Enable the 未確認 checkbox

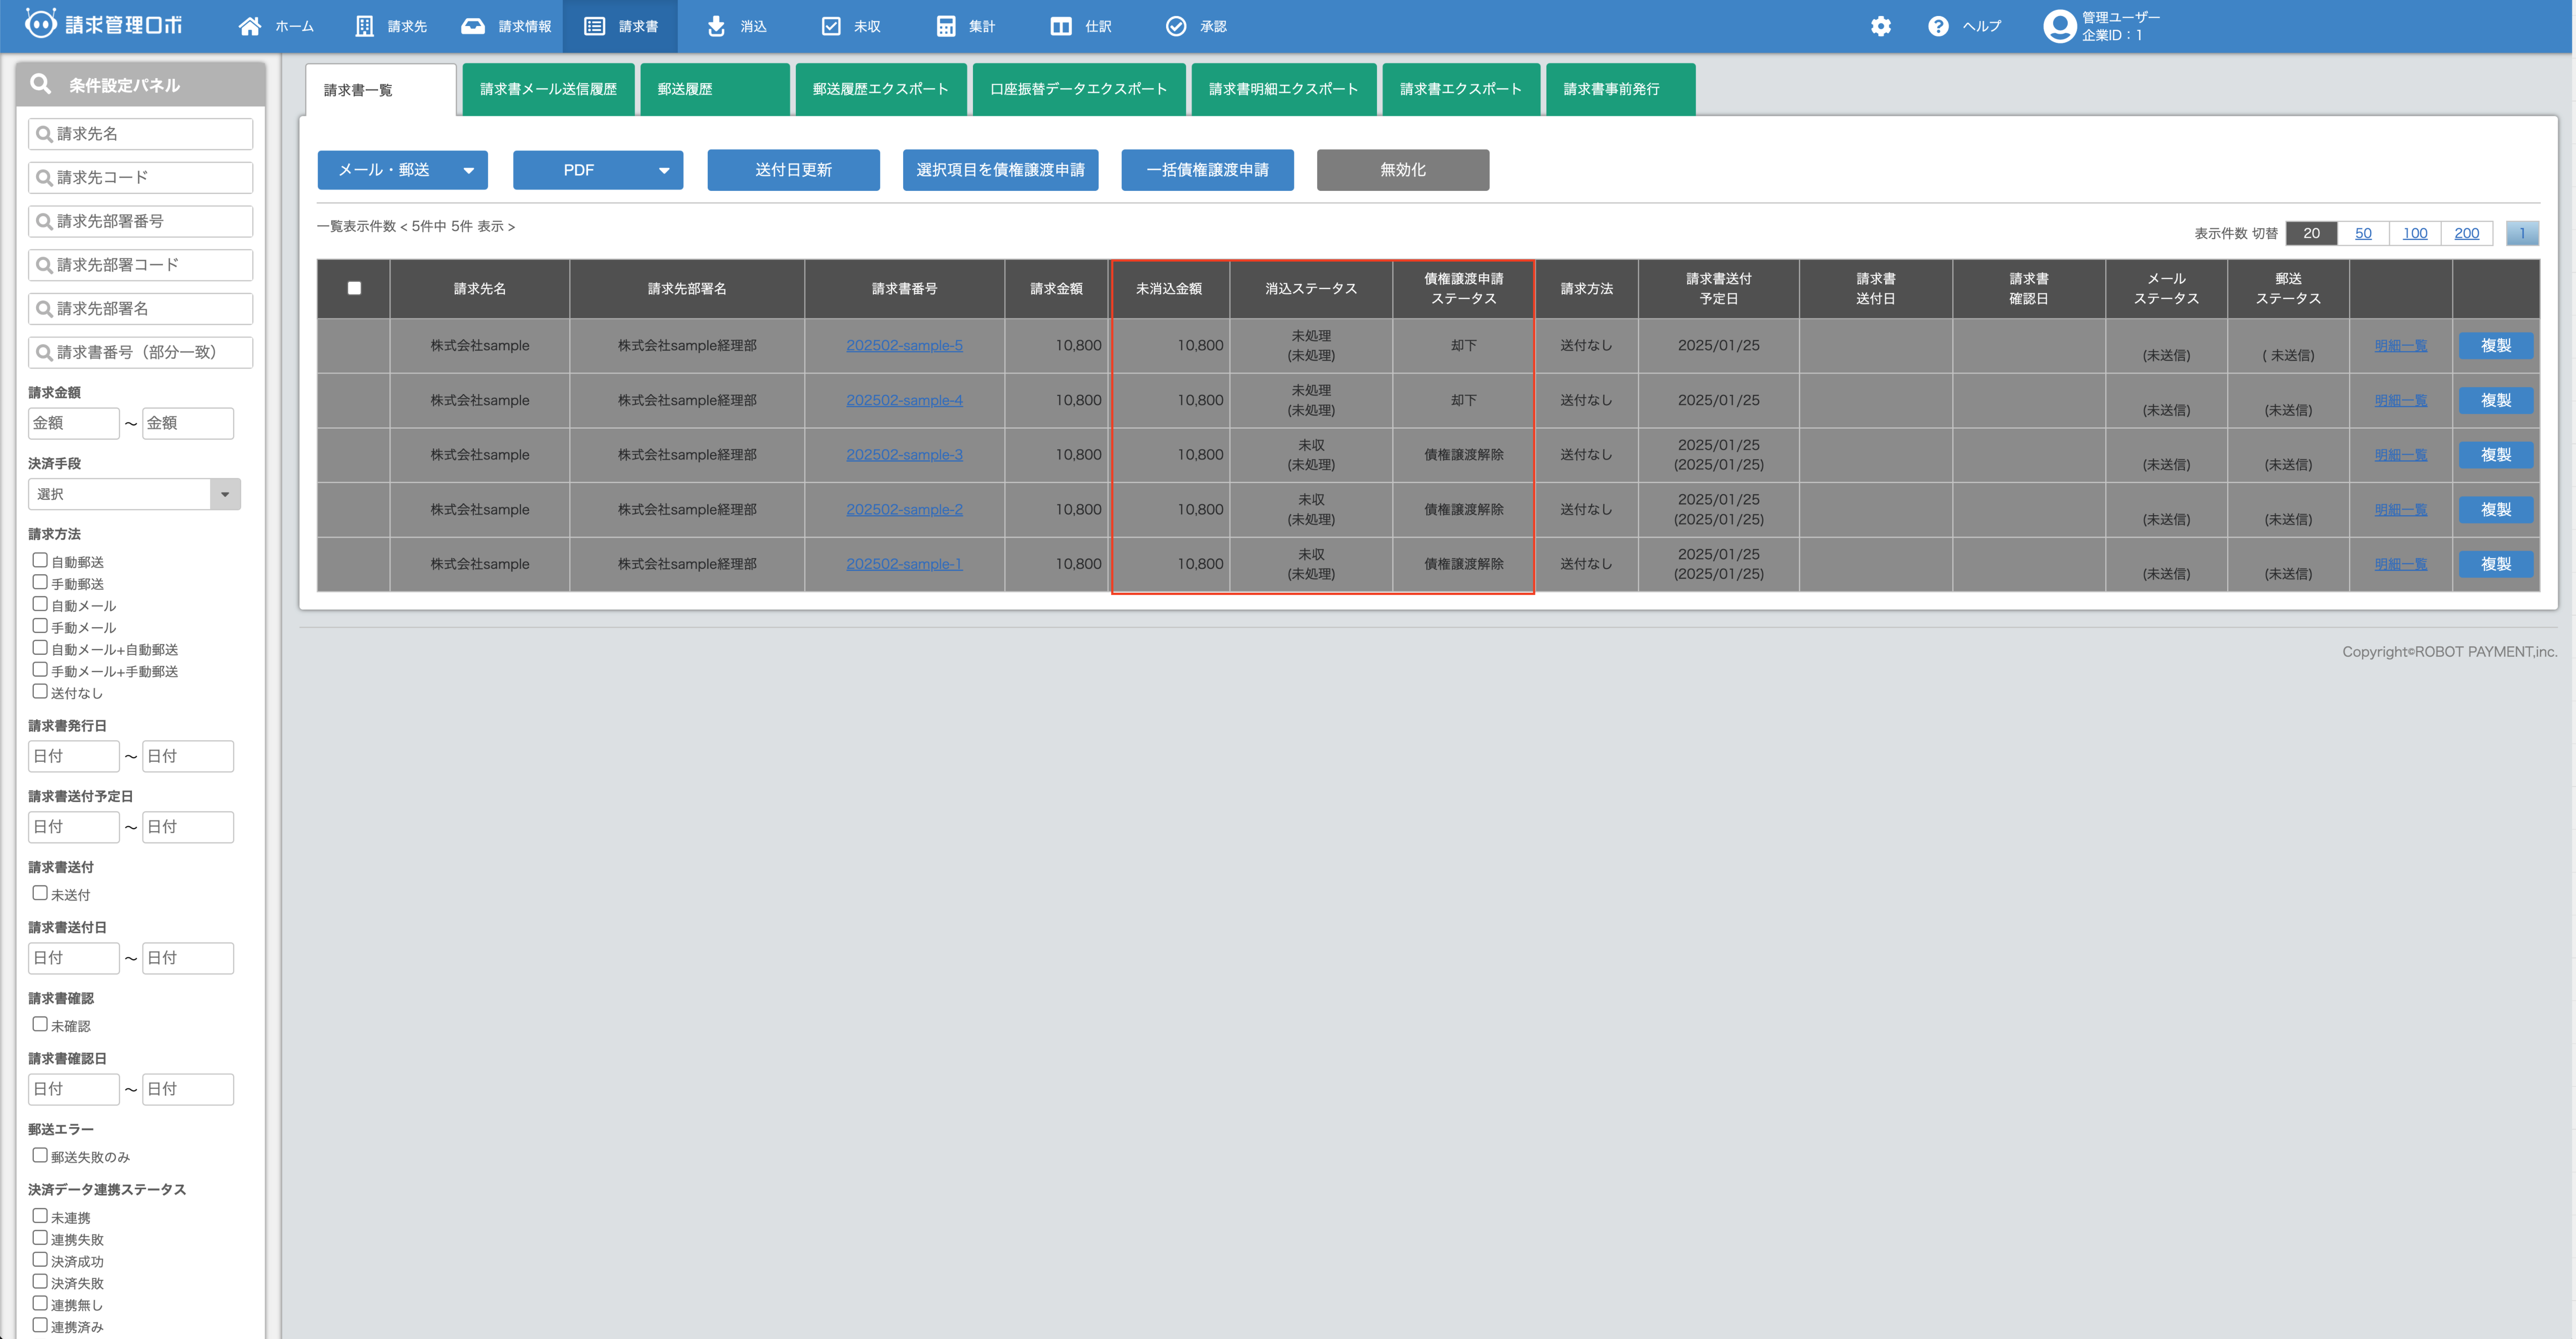40,1024
